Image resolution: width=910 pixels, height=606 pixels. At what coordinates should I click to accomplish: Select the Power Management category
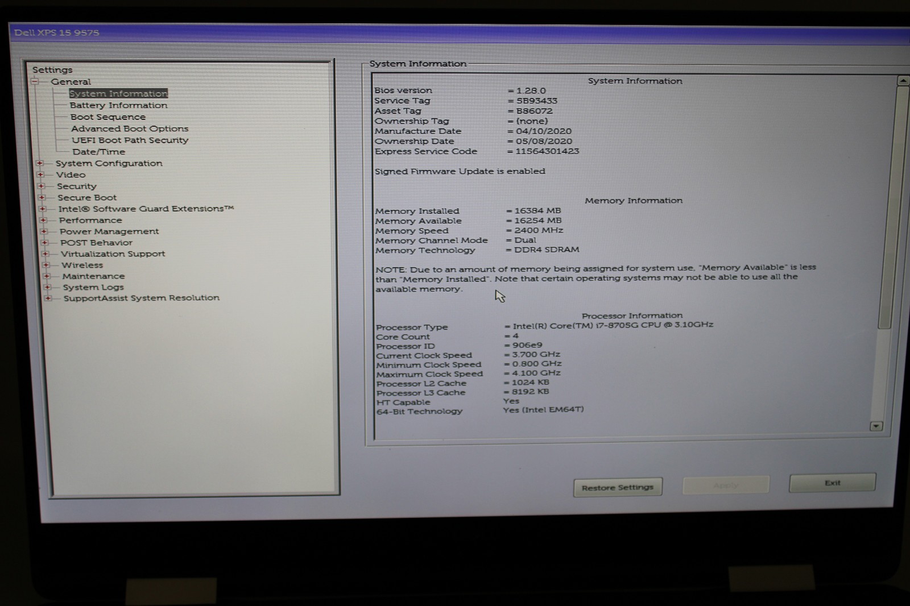[x=109, y=231]
